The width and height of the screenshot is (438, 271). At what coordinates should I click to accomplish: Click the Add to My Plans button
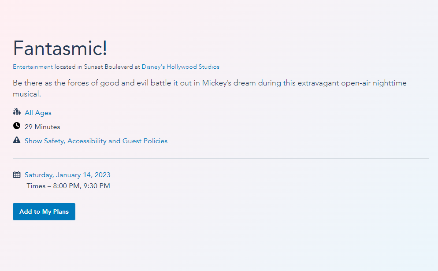coord(44,212)
